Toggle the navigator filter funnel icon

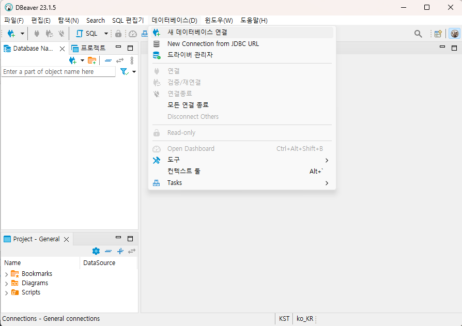pyautogui.click(x=124, y=72)
